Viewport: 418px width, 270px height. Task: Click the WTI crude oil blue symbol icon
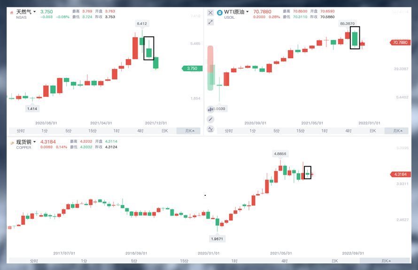point(220,13)
